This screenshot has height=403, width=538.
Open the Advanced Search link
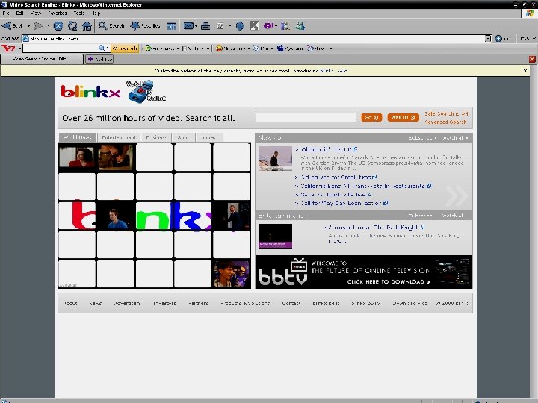tap(445, 122)
